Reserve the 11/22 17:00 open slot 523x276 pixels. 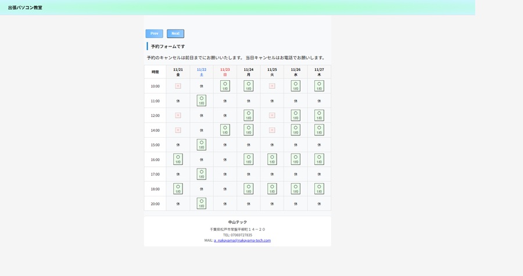[x=202, y=174]
